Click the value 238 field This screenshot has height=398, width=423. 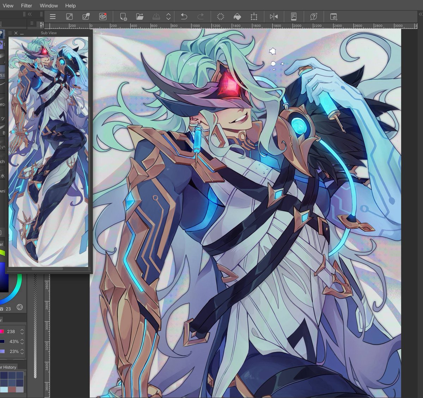pos(11,331)
